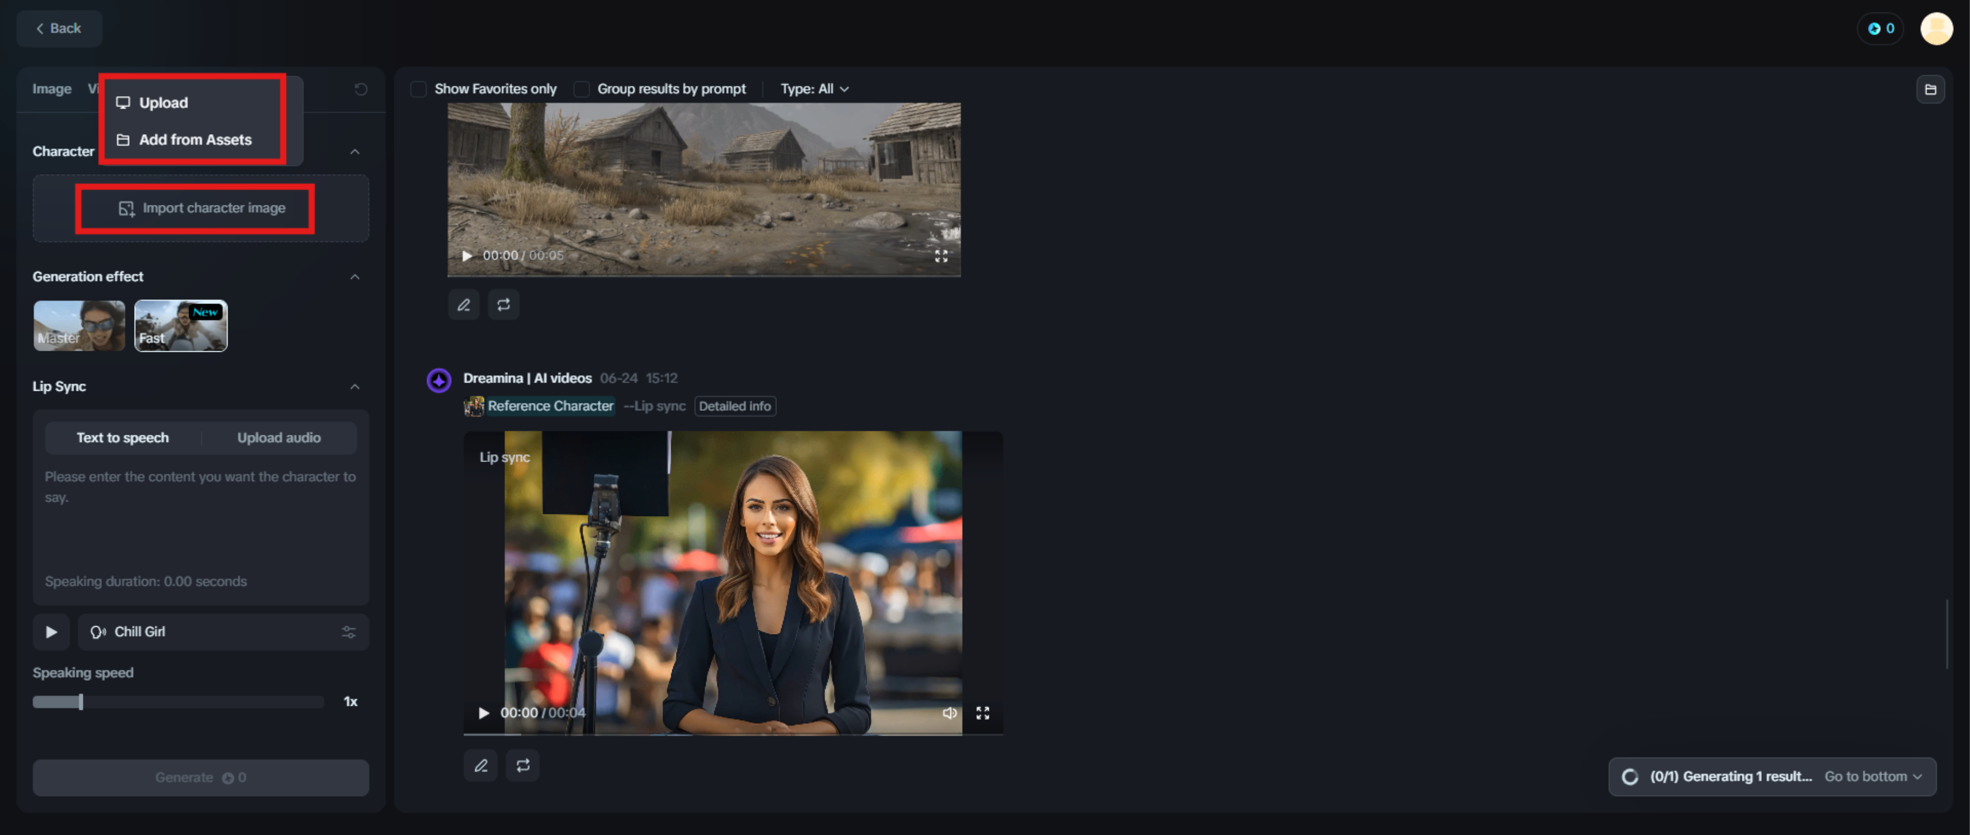The image size is (1970, 835).
Task: Click the reset icon beside the tabs
Action: [x=361, y=90]
